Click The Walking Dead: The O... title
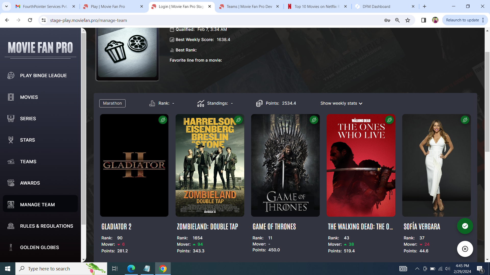 tap(360, 227)
